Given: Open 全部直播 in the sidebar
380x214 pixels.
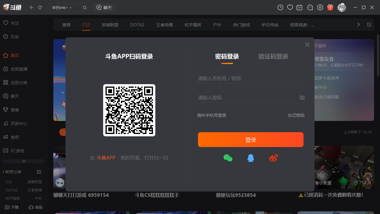Looking at the screenshot, I should coord(15,69).
